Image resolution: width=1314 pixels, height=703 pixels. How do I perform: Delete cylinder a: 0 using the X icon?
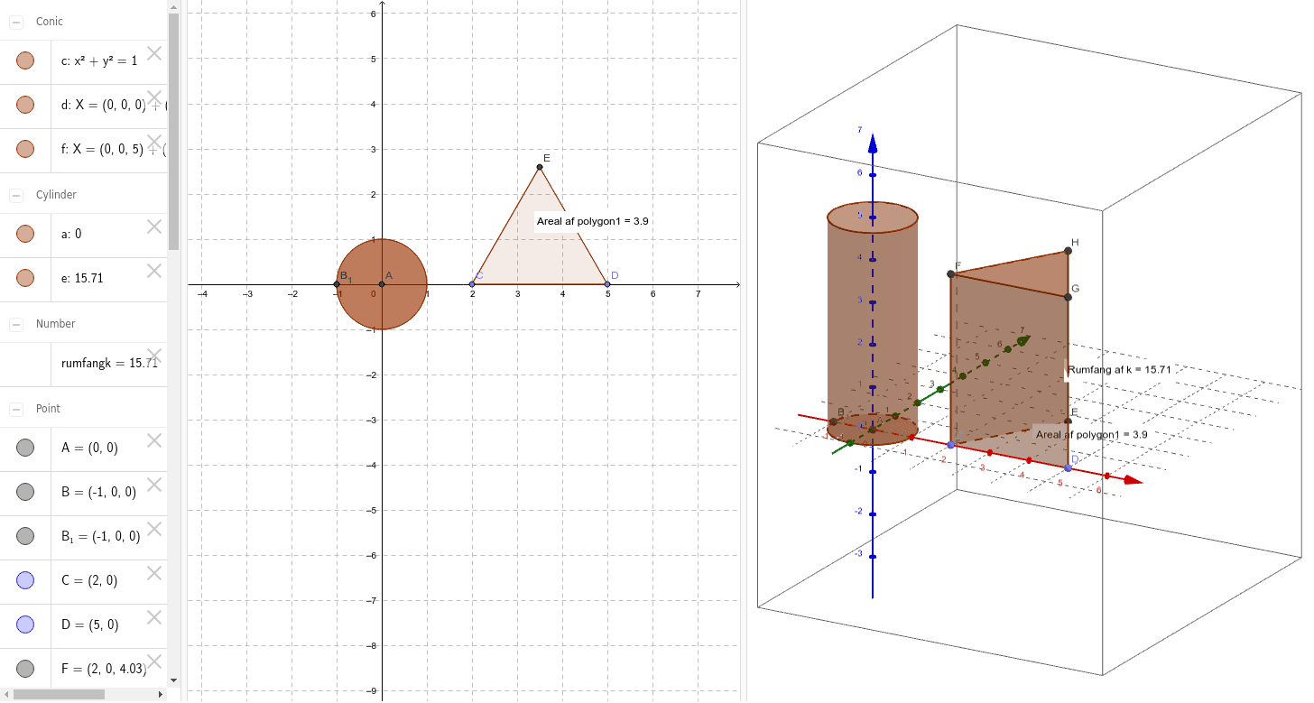click(153, 227)
